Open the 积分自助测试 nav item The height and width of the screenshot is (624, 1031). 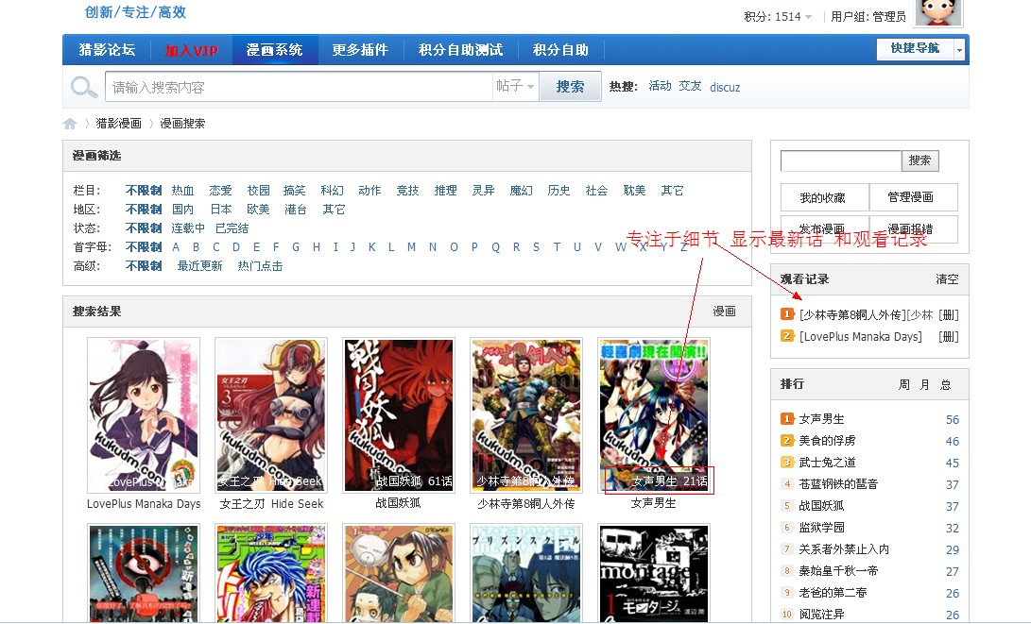[460, 50]
